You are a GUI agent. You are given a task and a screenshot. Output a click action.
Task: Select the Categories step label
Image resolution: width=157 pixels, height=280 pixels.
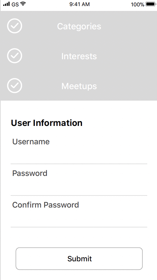pyautogui.click(x=79, y=26)
